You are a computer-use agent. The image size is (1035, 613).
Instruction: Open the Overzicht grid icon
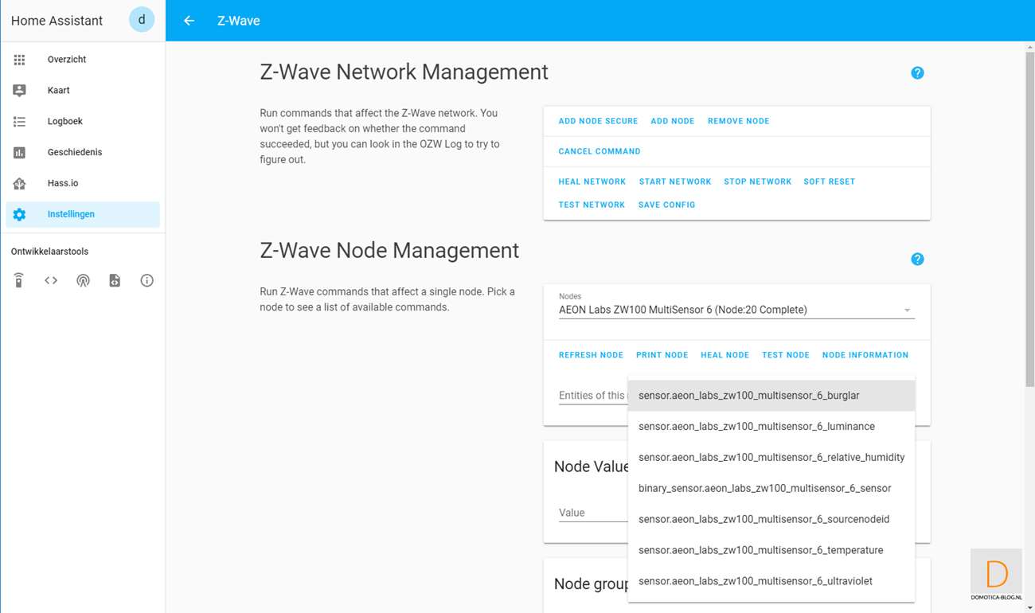19,60
